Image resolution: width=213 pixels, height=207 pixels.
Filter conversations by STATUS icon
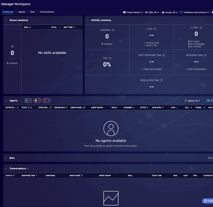pyautogui.click(x=14, y=175)
